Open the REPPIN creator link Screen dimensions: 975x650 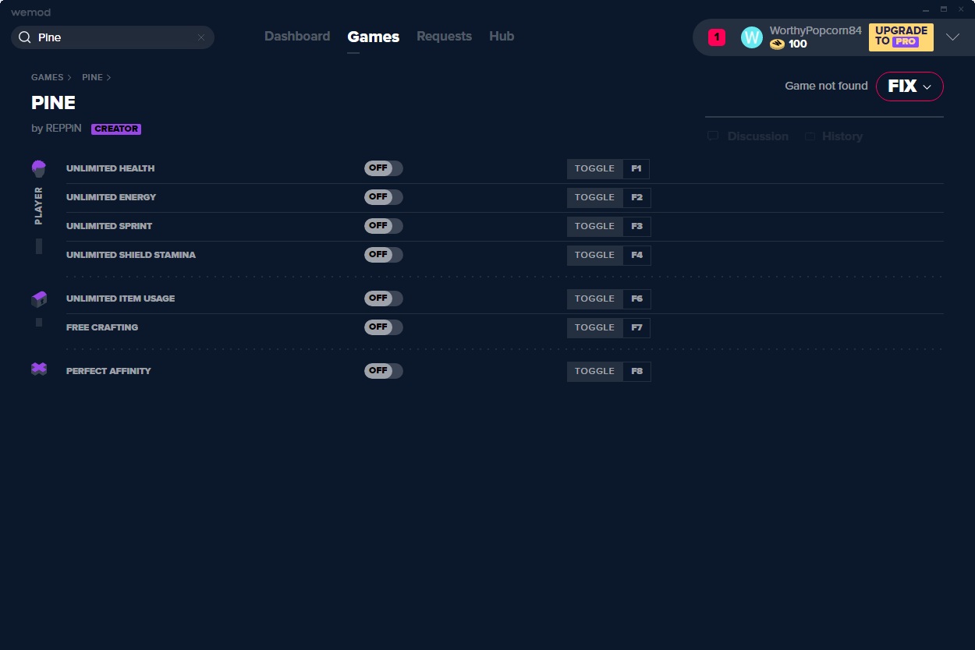point(63,129)
